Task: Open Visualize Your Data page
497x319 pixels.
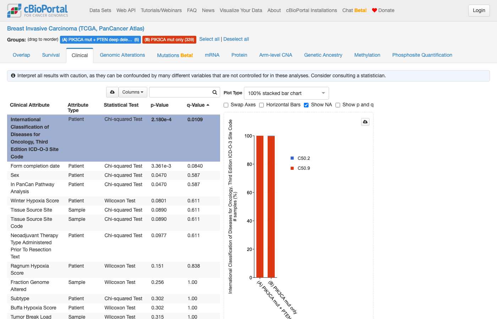Action: 241,10
